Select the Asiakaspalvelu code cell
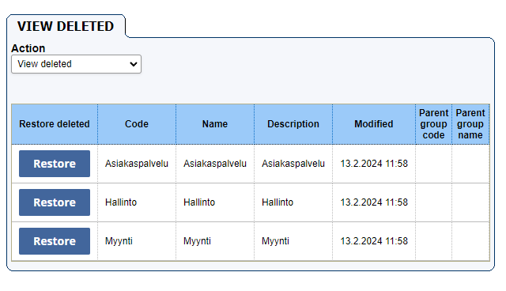This screenshot has width=506, height=291. 137,164
